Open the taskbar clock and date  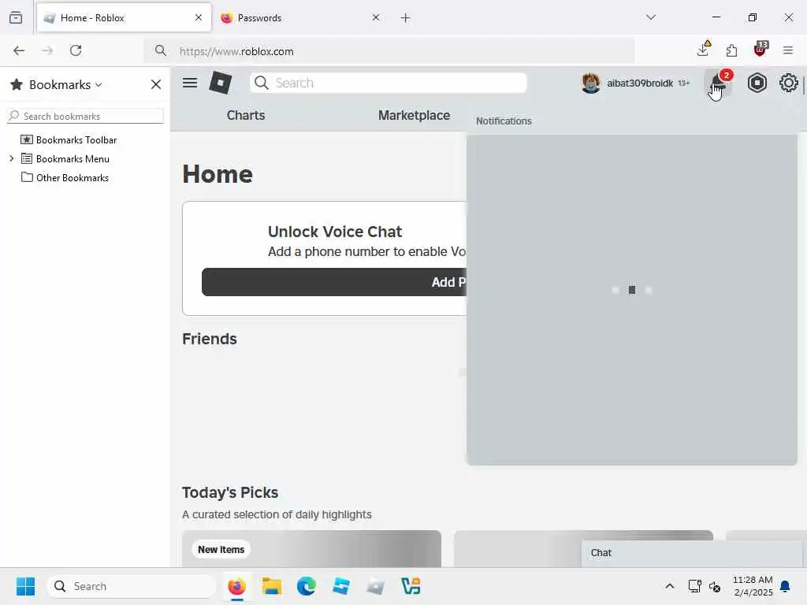click(753, 586)
